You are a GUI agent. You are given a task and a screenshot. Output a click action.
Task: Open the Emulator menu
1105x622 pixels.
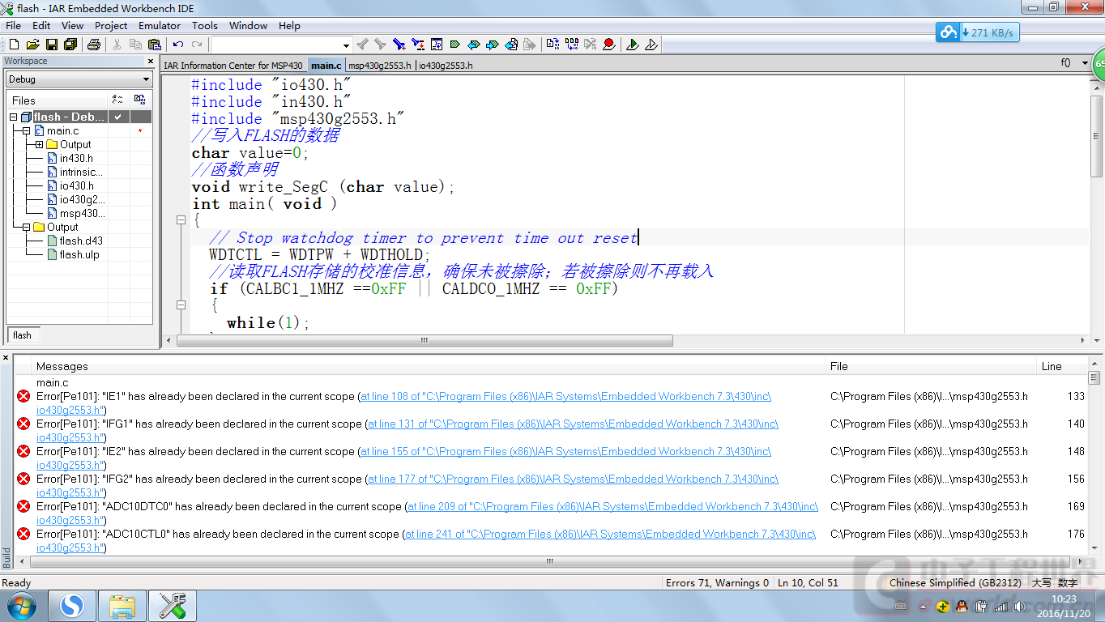(160, 25)
